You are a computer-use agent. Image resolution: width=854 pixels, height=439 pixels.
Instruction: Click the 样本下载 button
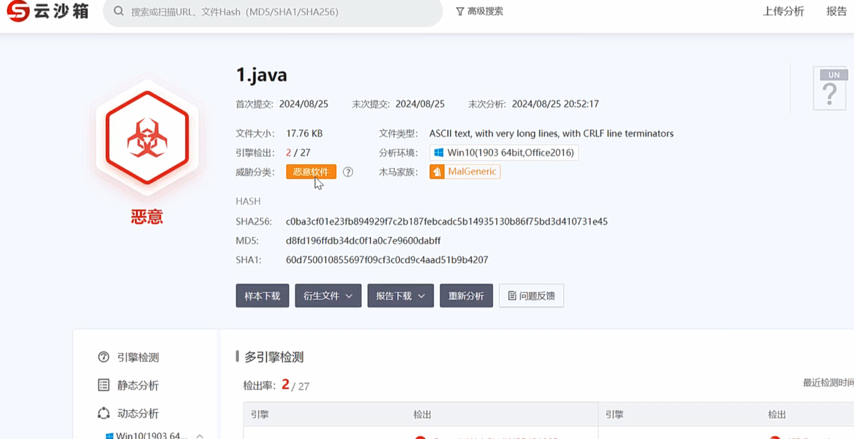262,296
